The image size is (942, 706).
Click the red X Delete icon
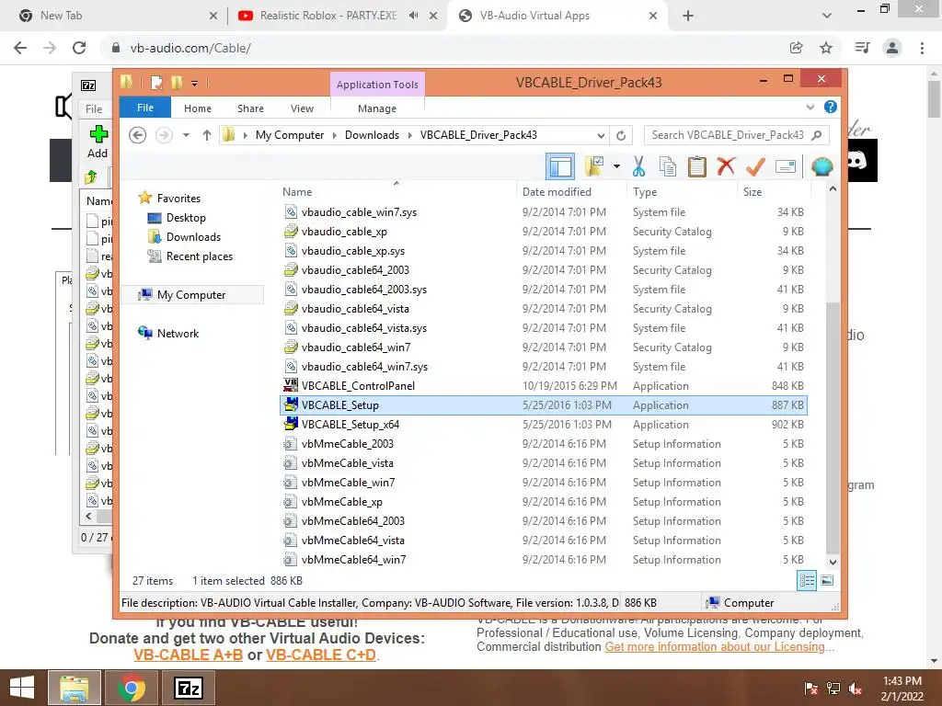coord(726,165)
